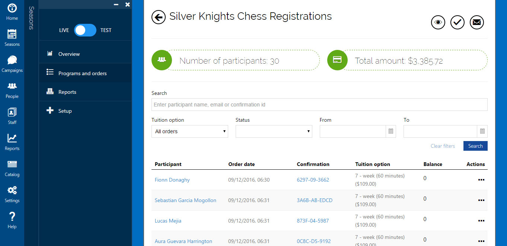Expand the Status dropdown
This screenshot has height=246, width=507.
point(274,131)
